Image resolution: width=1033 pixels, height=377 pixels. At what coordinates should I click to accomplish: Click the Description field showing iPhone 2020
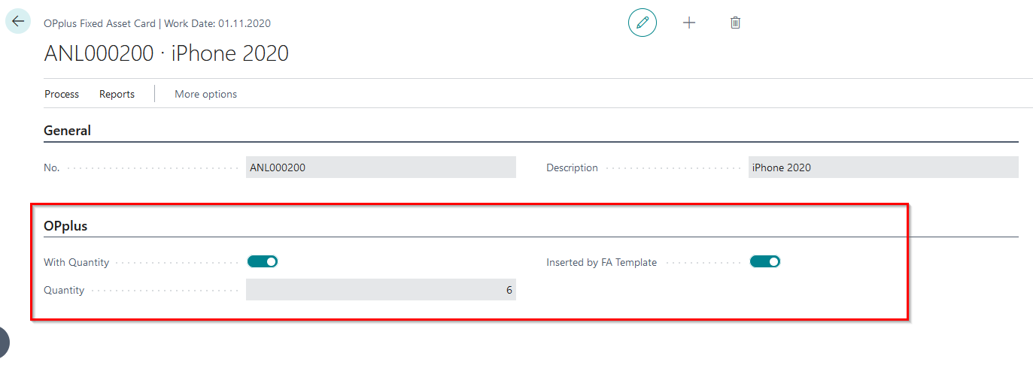click(883, 167)
